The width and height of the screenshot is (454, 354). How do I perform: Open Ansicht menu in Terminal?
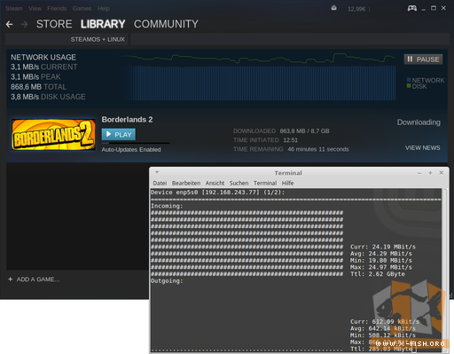pyautogui.click(x=215, y=183)
